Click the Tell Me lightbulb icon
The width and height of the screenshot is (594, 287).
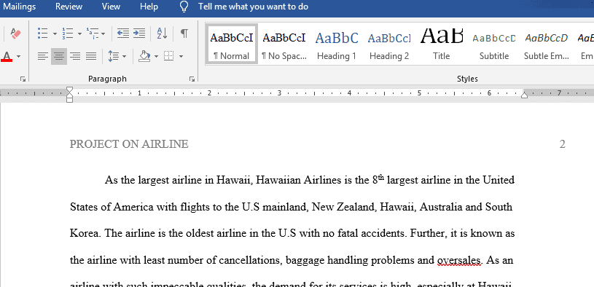pyautogui.click(x=184, y=7)
